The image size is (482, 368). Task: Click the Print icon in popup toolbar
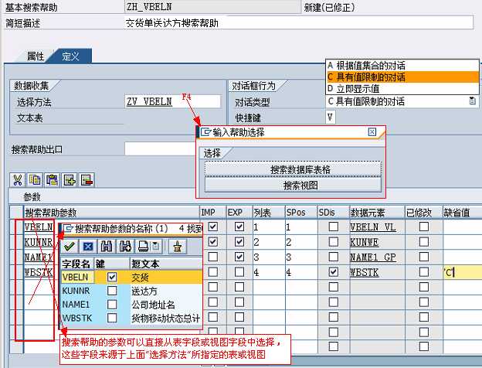(142, 247)
